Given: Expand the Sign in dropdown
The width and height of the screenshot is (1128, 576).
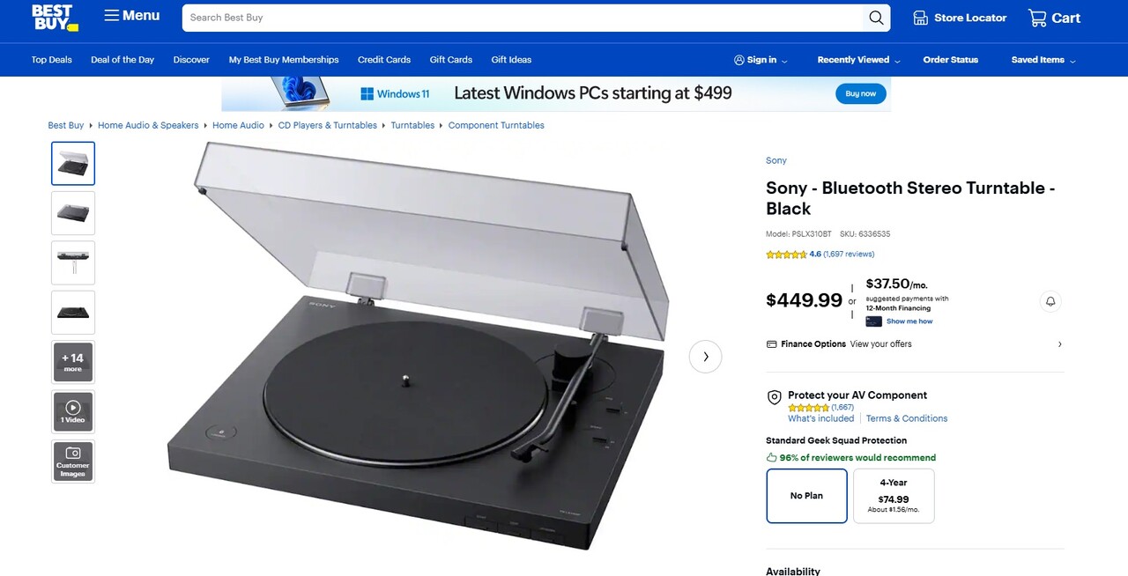Looking at the screenshot, I should point(761,60).
